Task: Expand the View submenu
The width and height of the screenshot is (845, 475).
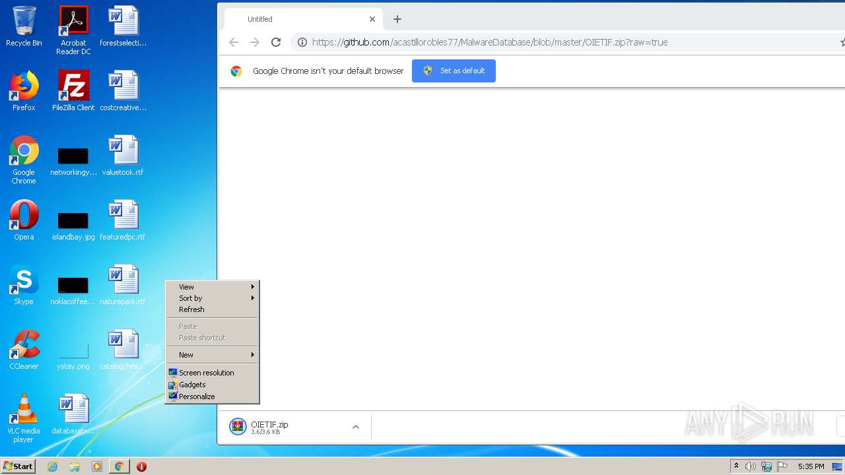Action: pos(212,287)
